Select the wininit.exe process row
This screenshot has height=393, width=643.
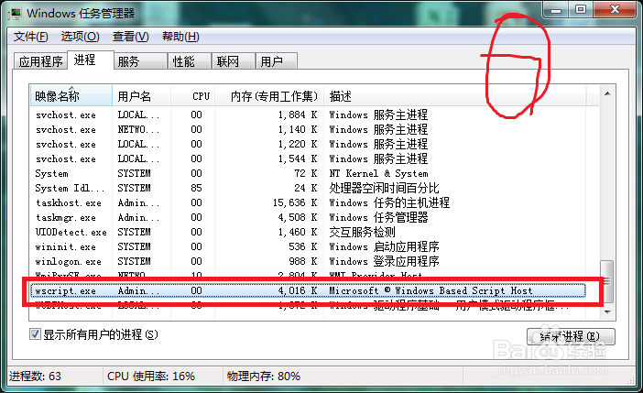click(308, 247)
